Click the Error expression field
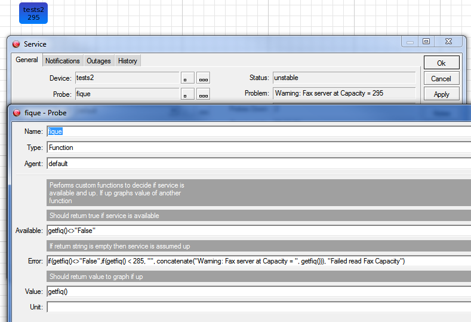The image size is (471, 322). point(259,261)
